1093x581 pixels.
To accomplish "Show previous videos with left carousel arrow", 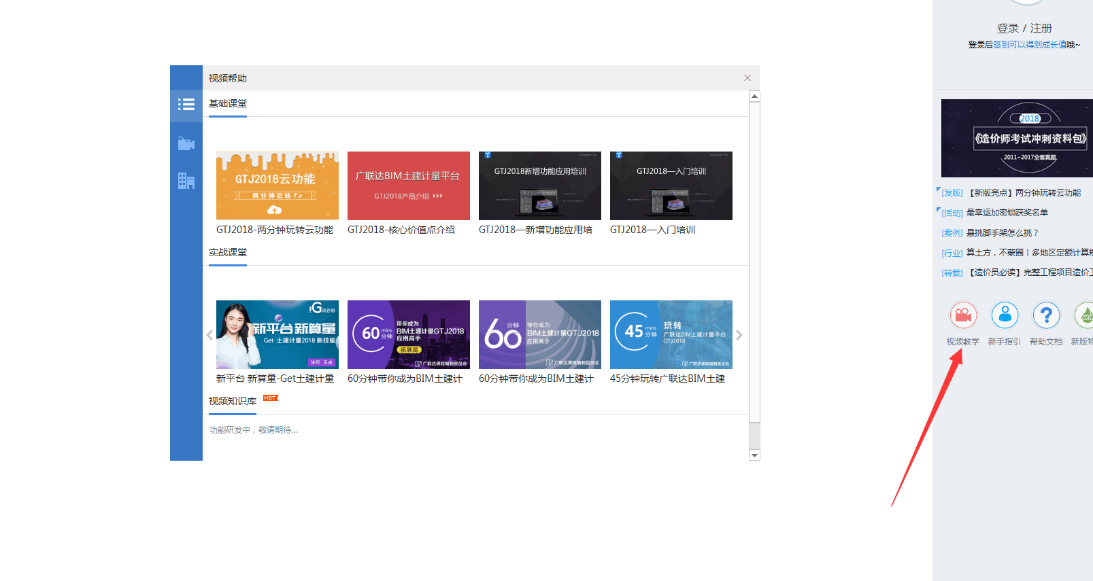I will [x=209, y=335].
